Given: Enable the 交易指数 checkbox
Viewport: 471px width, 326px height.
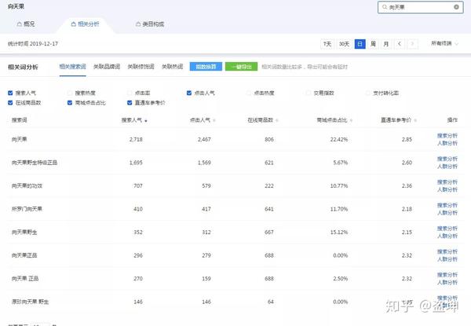Looking at the screenshot, I should pyautogui.click(x=309, y=93).
